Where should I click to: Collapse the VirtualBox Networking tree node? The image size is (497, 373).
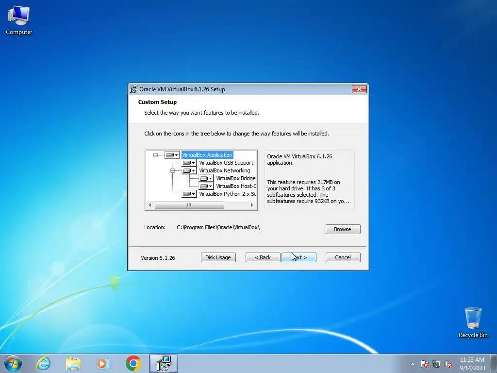(172, 170)
